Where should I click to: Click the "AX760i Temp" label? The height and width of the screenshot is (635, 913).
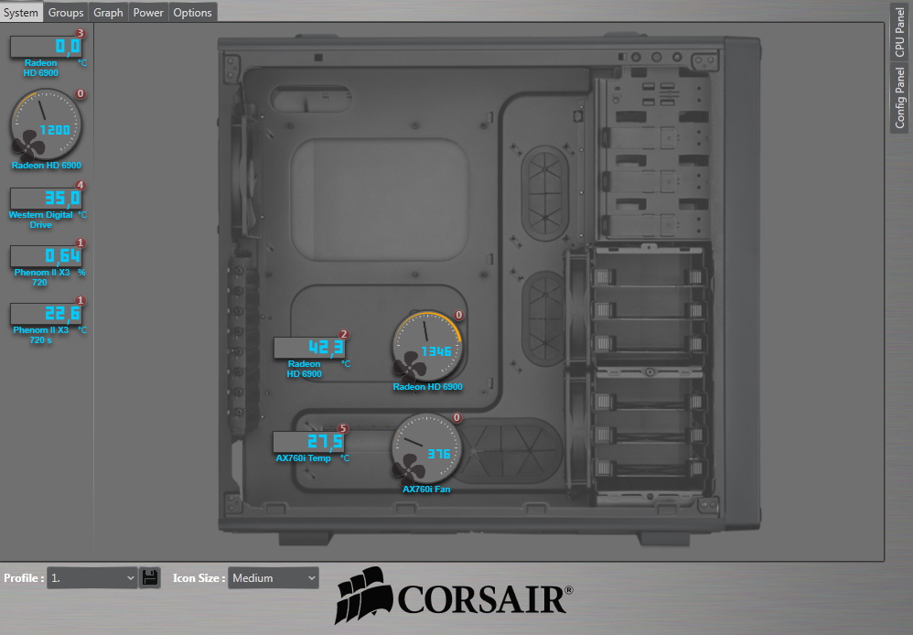tap(304, 457)
